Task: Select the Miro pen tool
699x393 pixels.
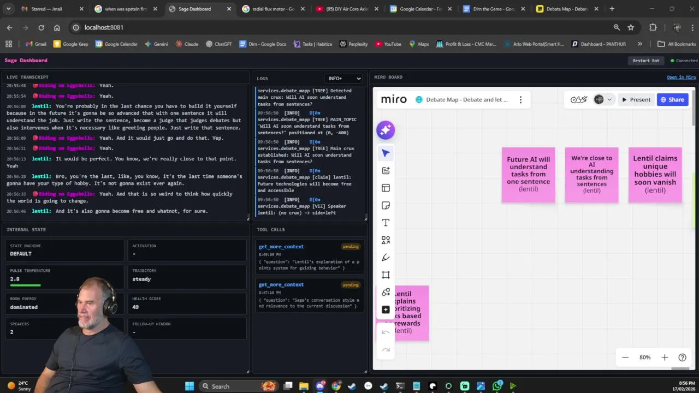Action: pyautogui.click(x=386, y=258)
